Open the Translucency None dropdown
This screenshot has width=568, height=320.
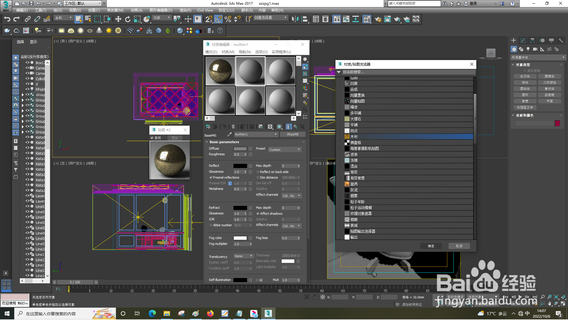tap(243, 256)
